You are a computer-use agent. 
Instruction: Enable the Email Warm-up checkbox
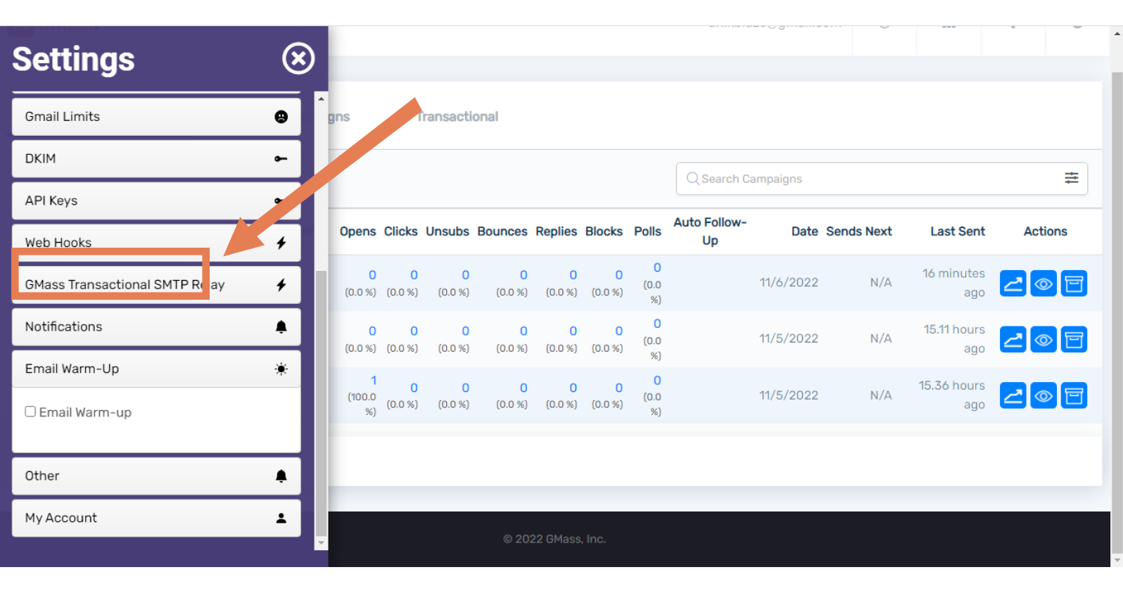point(30,412)
